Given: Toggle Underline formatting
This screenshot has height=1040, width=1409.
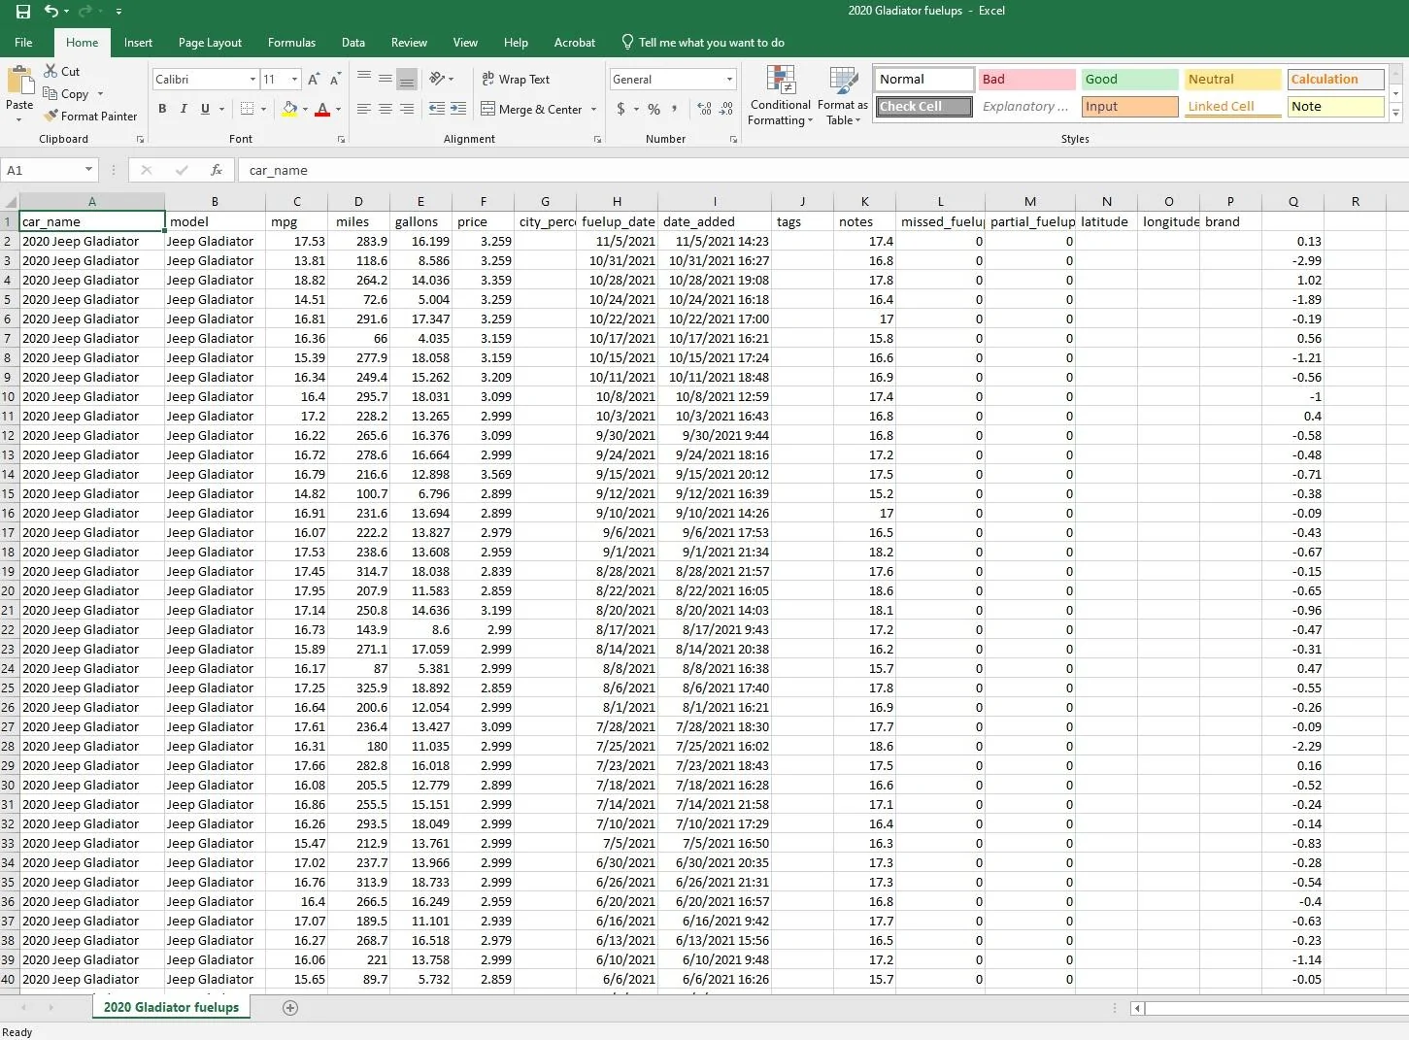Looking at the screenshot, I should tap(205, 109).
